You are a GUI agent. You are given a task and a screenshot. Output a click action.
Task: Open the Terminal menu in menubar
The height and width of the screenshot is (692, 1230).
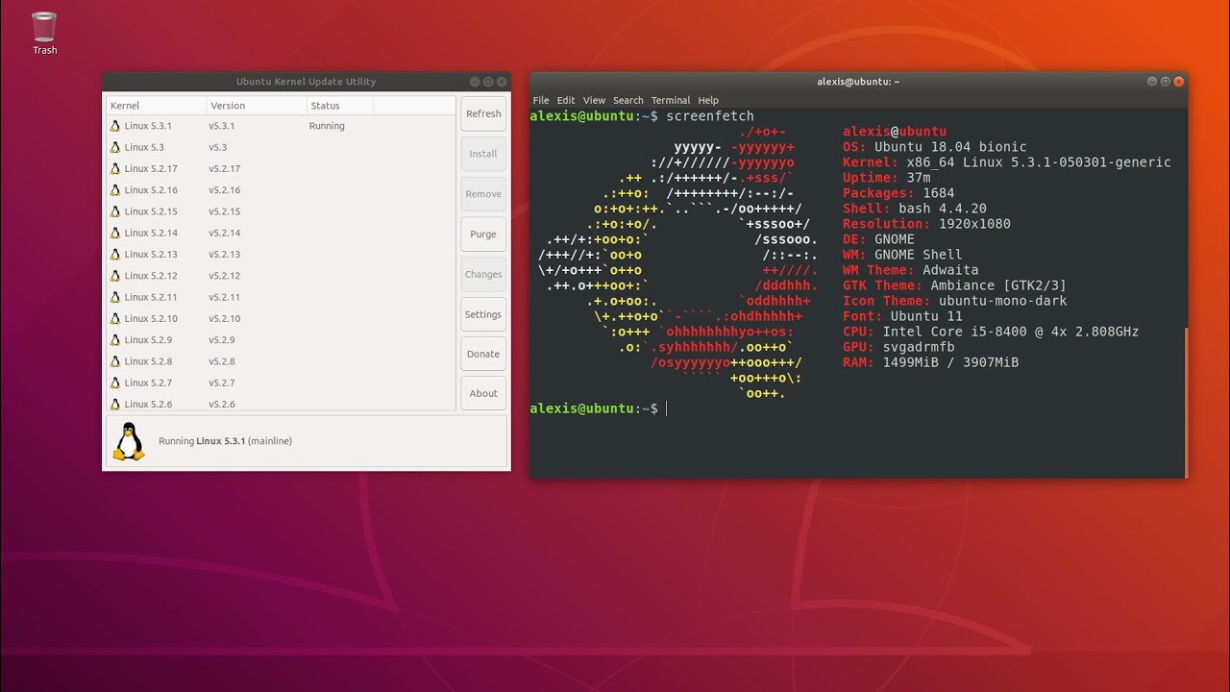pyautogui.click(x=671, y=100)
